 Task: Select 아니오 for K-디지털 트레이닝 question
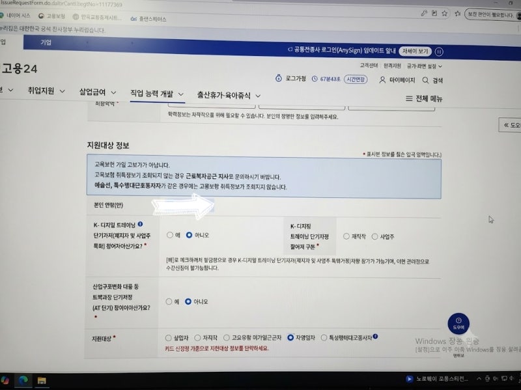click(x=189, y=235)
